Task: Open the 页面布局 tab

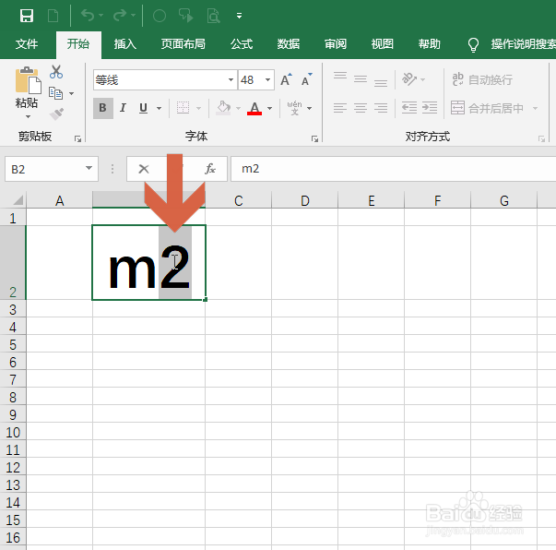Action: click(183, 44)
